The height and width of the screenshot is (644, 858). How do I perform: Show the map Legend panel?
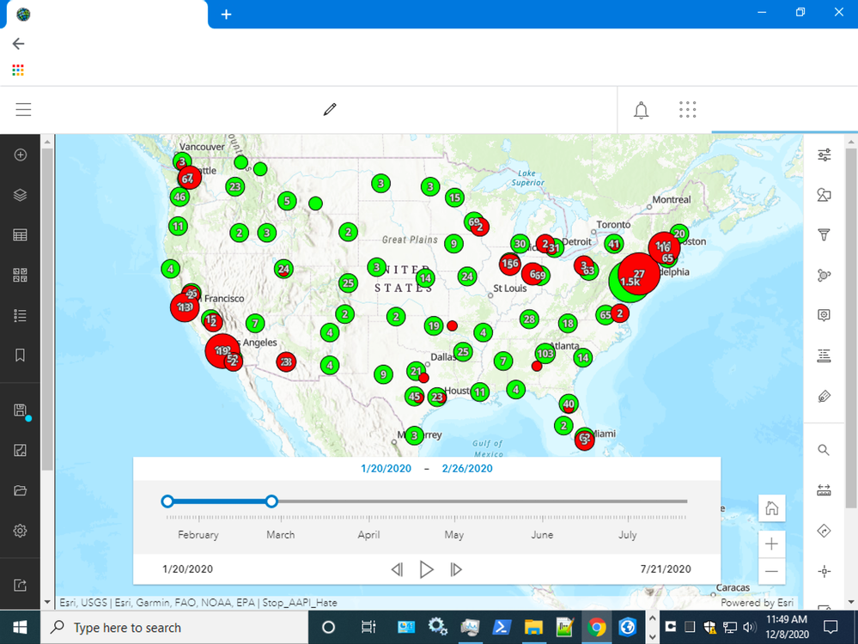[x=19, y=315]
